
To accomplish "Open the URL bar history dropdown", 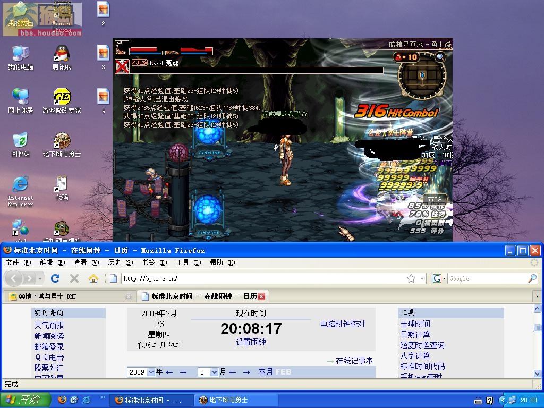I will click(x=422, y=278).
